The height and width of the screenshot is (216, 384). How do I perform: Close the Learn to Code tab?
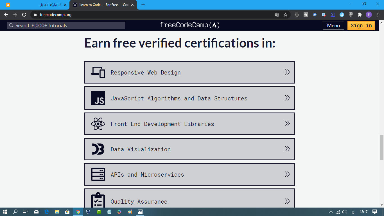tap(132, 5)
